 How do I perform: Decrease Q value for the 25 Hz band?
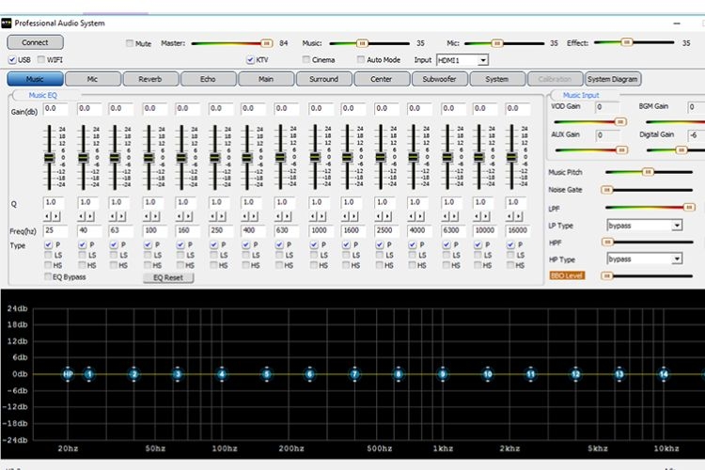coord(46,216)
